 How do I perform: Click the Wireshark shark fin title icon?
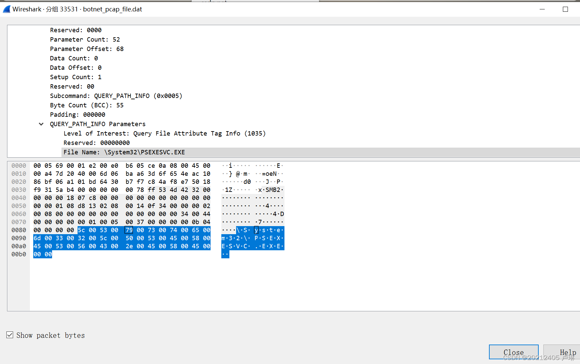pos(6,9)
